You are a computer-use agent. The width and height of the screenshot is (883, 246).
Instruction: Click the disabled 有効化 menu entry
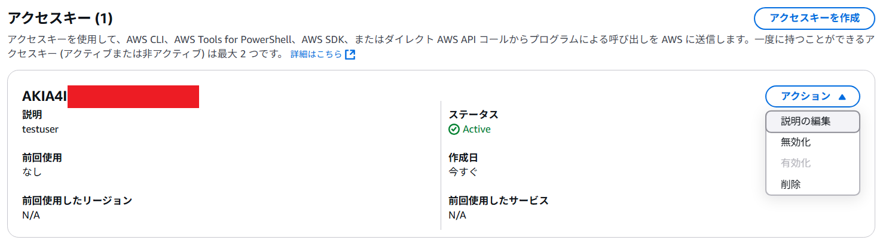tap(796, 163)
